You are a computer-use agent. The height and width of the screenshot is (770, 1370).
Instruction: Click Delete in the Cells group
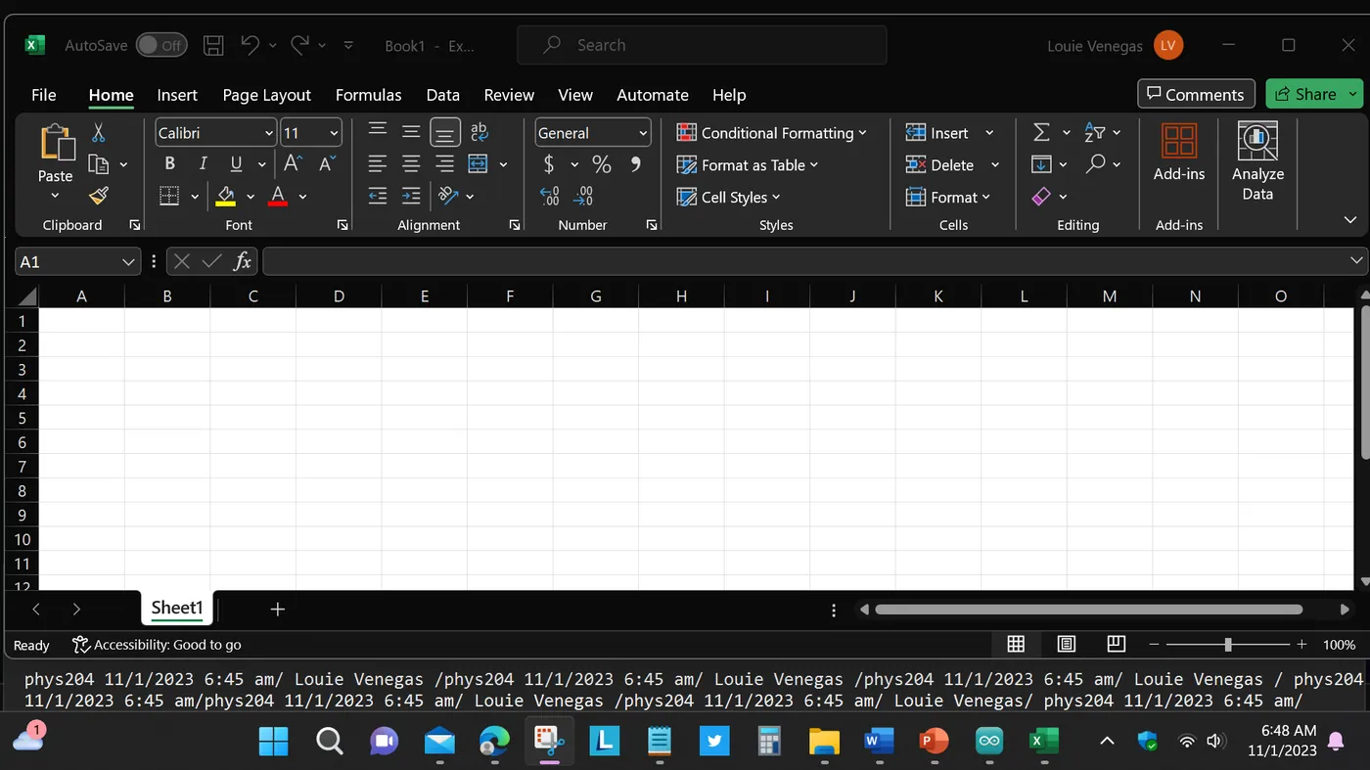[x=939, y=165]
